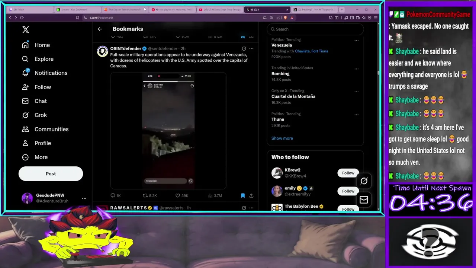The height and width of the screenshot is (268, 476).
Task: Switch to Breaking911 on X tab
Action: pos(314,10)
